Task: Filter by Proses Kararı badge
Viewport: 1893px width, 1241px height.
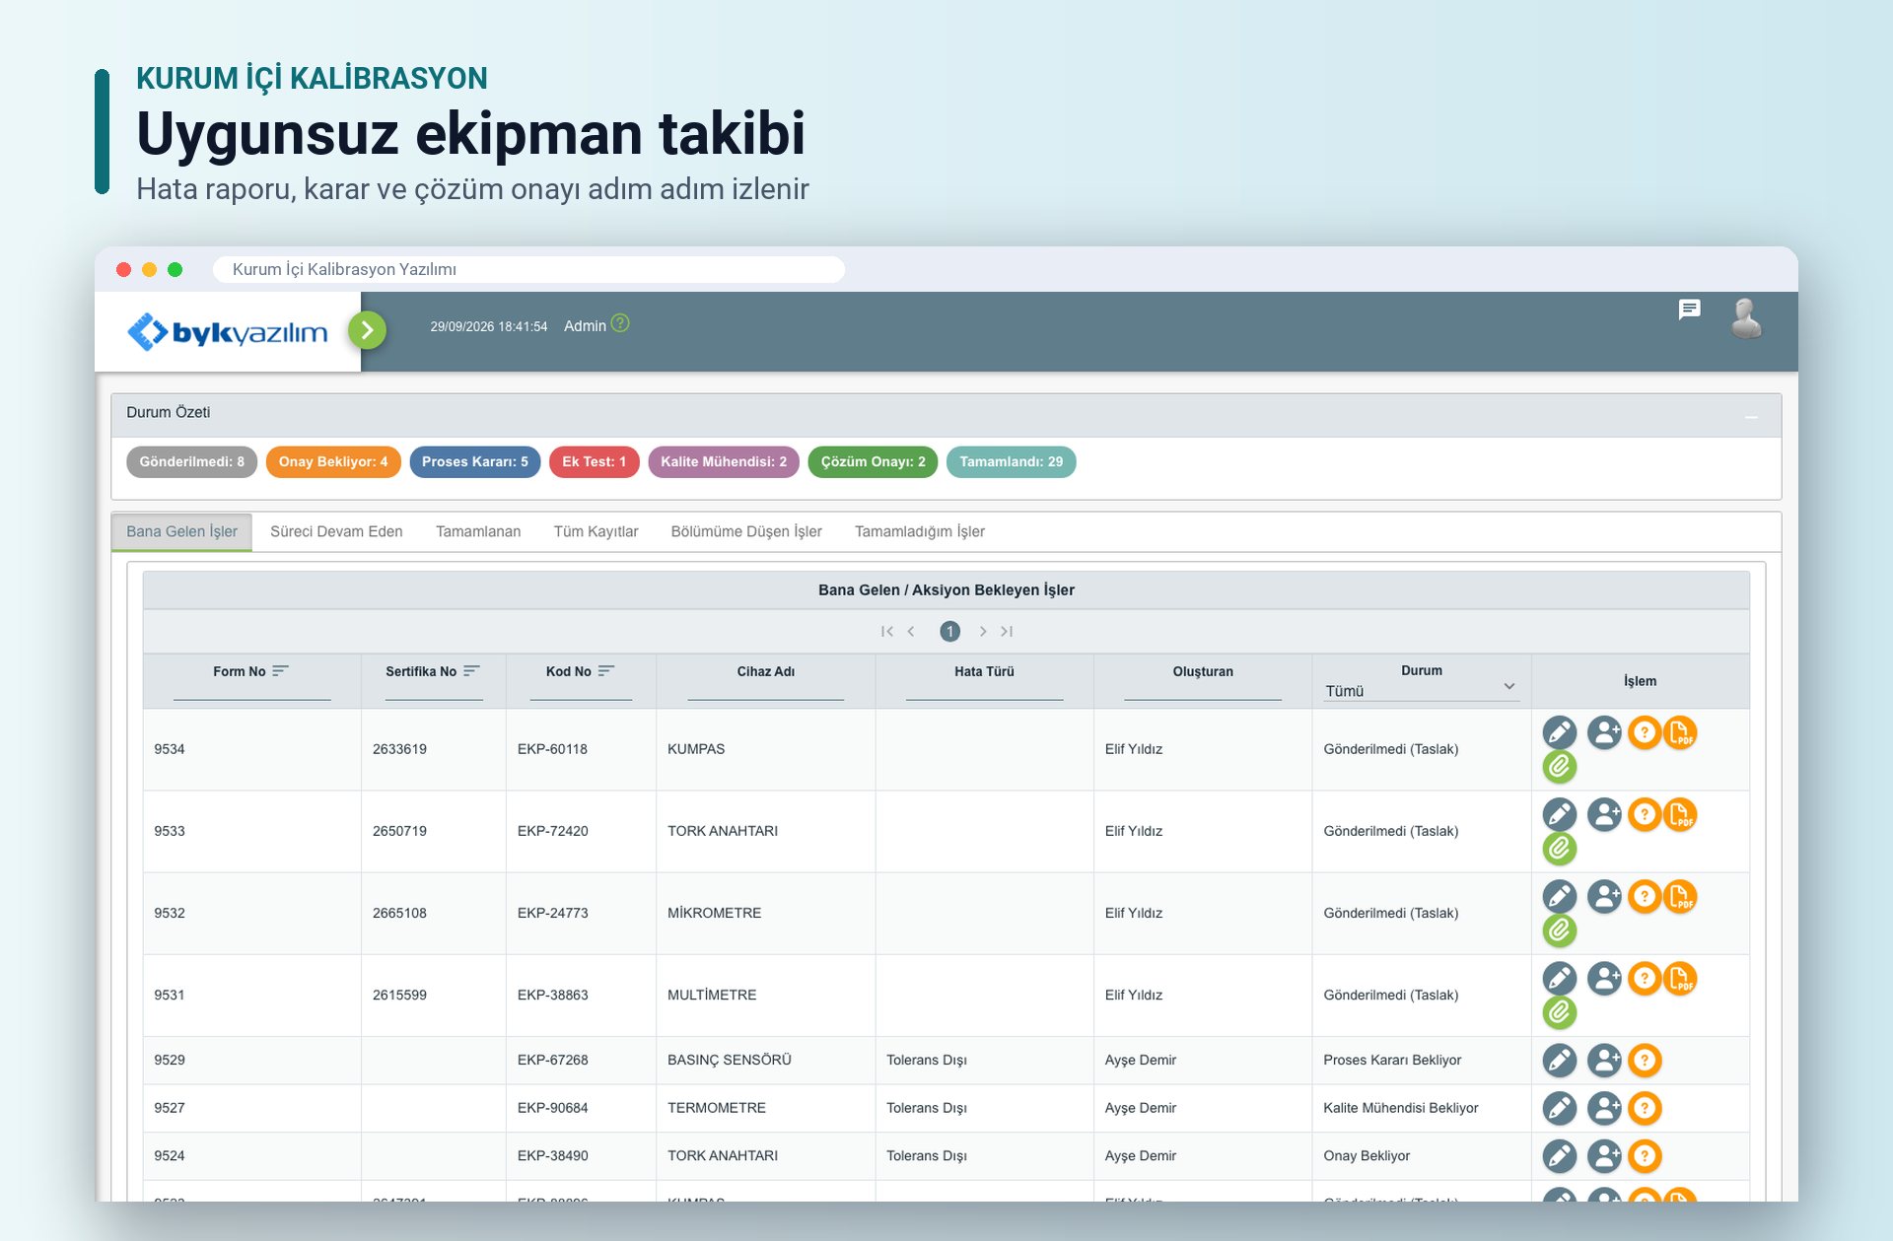Action: click(x=475, y=461)
